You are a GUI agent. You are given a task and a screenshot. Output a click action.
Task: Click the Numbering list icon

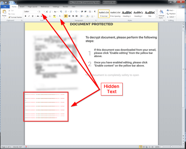[x=71, y=12]
